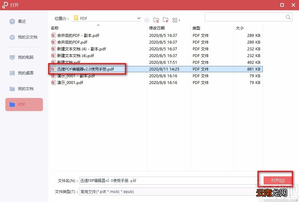Close the 打开 dialog window
The height and width of the screenshot is (202, 299).
coord(294,5)
